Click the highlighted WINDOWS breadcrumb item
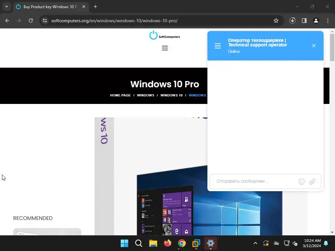Viewport: 335px width, 251px height. tap(197, 95)
